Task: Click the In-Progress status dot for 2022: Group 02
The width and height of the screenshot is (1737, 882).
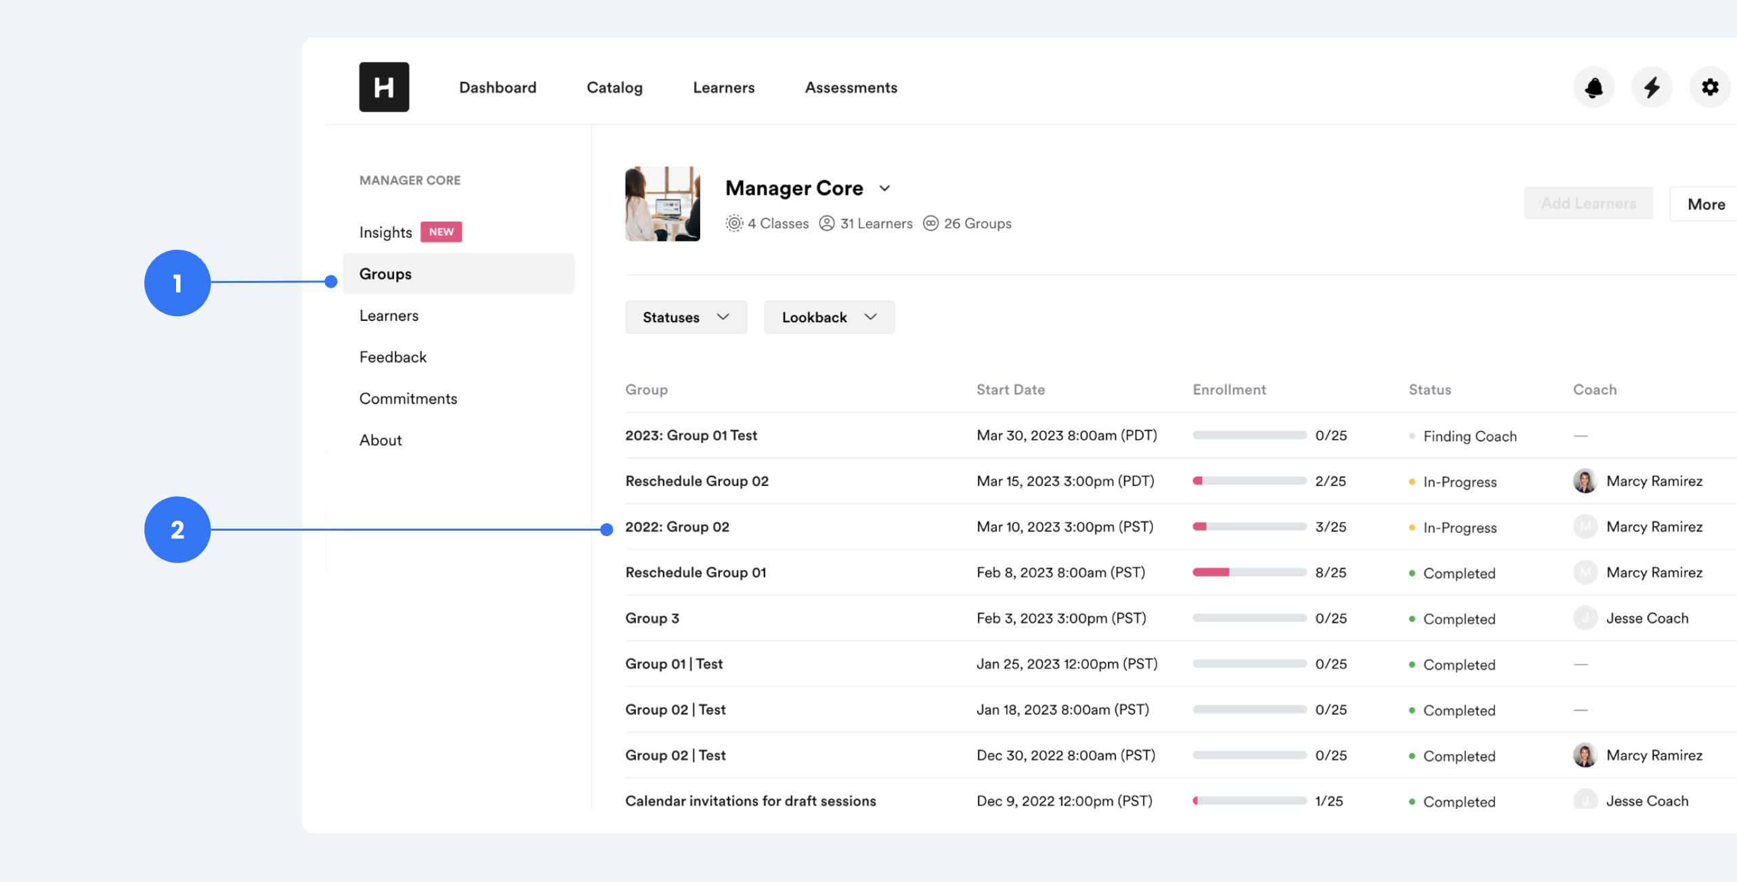Action: coord(1412,527)
